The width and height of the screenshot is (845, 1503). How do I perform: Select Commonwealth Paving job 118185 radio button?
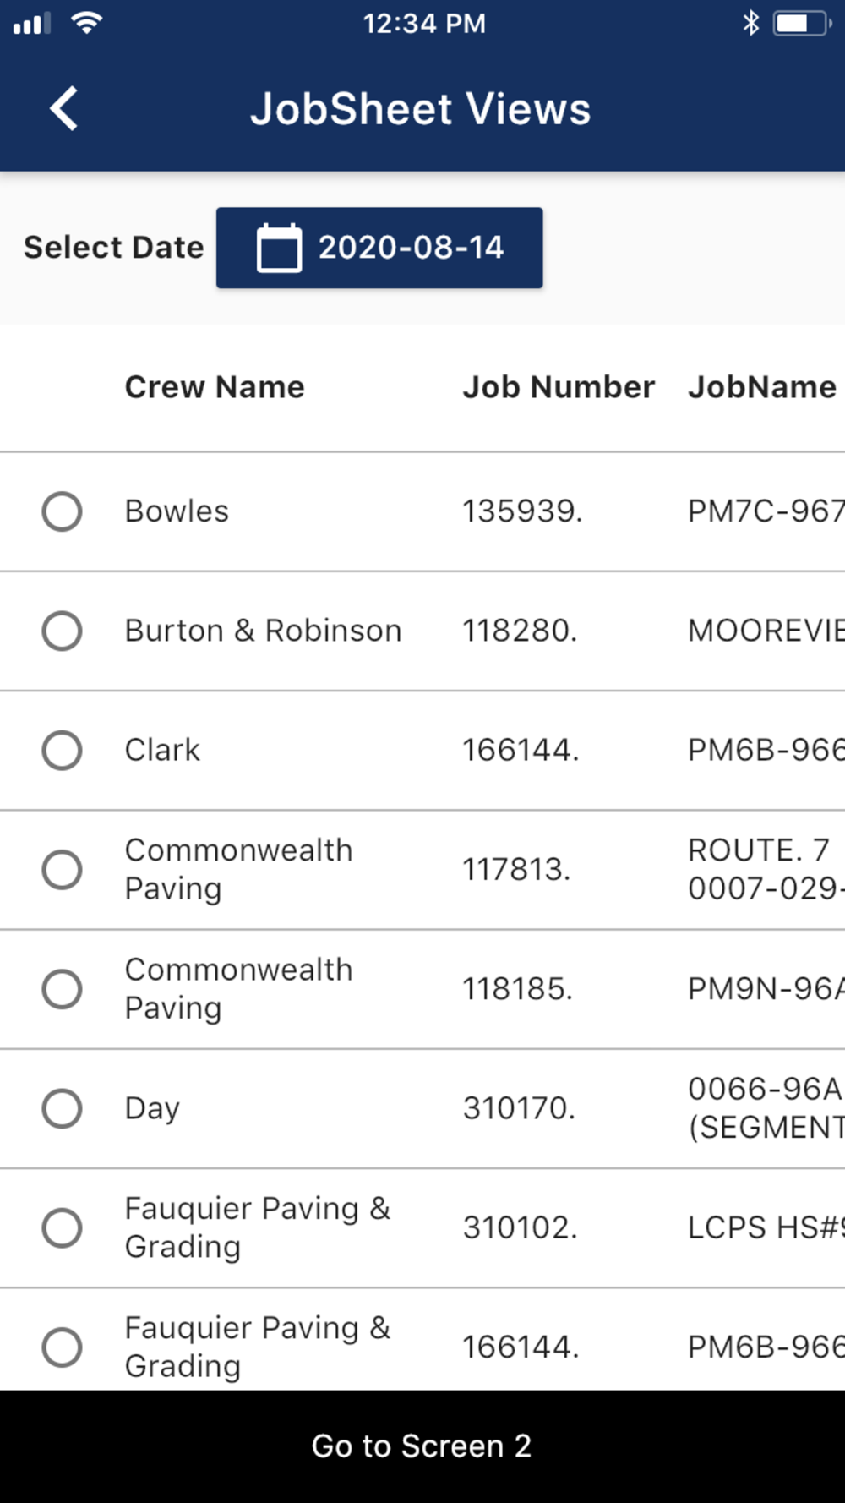(x=63, y=989)
